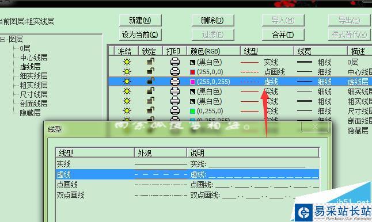This screenshot has height=222, width=372.
Task: Click lock icon in 粗实线层 row
Action: coord(150,101)
